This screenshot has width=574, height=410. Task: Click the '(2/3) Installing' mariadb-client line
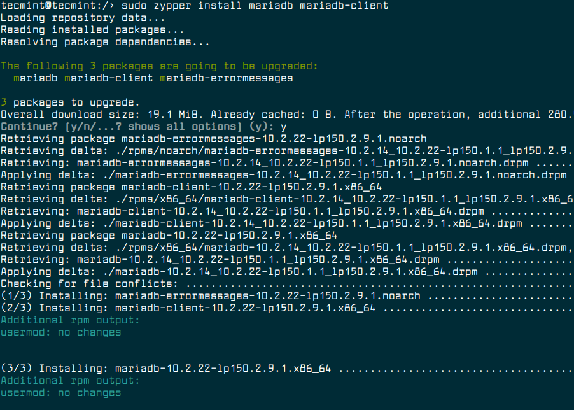tap(188, 308)
